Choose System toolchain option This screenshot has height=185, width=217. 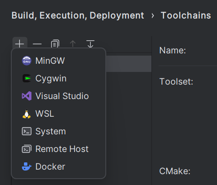[59, 131]
